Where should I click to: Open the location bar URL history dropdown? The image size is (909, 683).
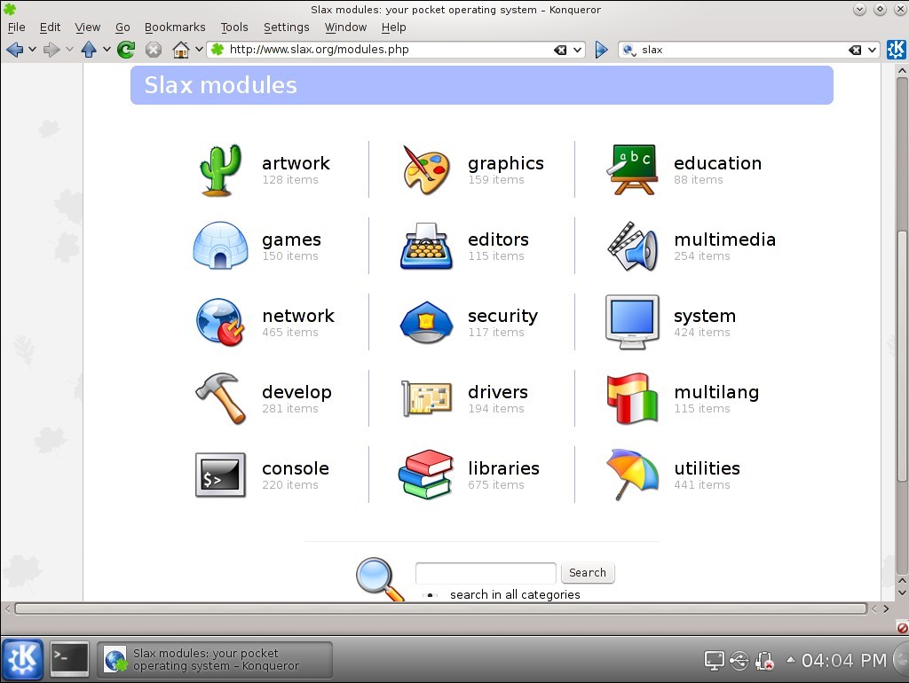point(577,50)
